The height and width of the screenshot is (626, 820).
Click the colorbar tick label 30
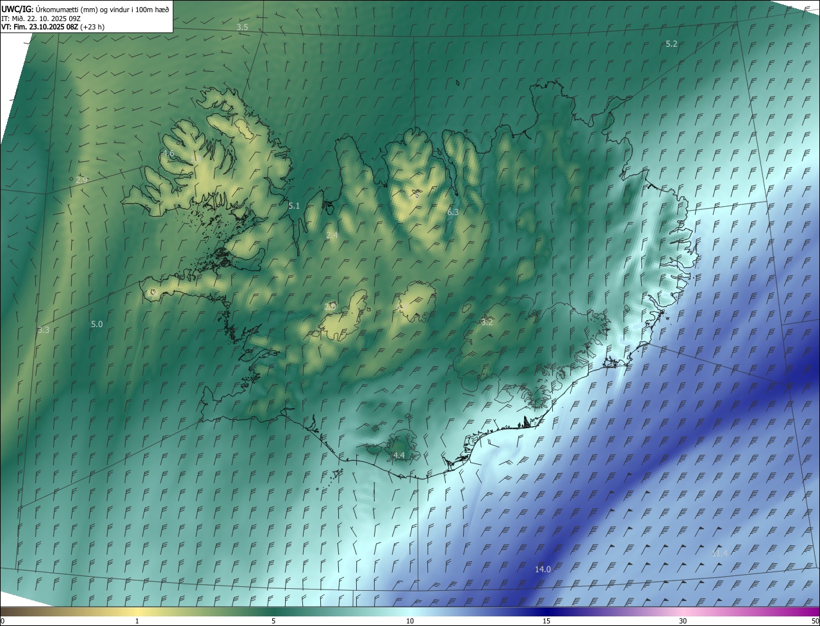click(683, 622)
